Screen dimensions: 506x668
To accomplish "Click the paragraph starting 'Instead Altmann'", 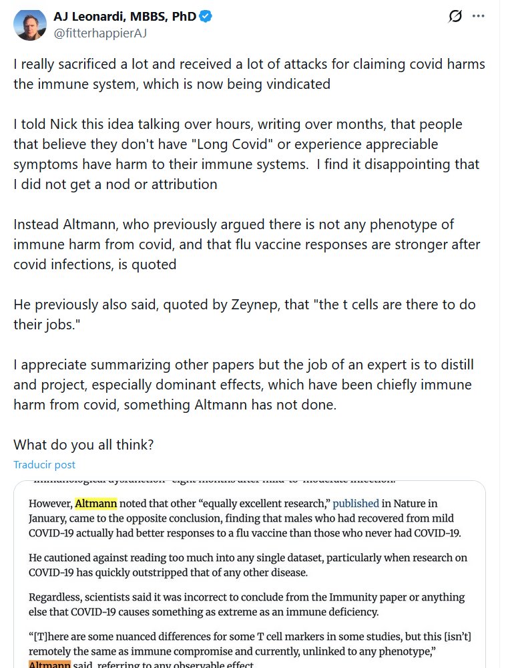I will click(x=246, y=244).
